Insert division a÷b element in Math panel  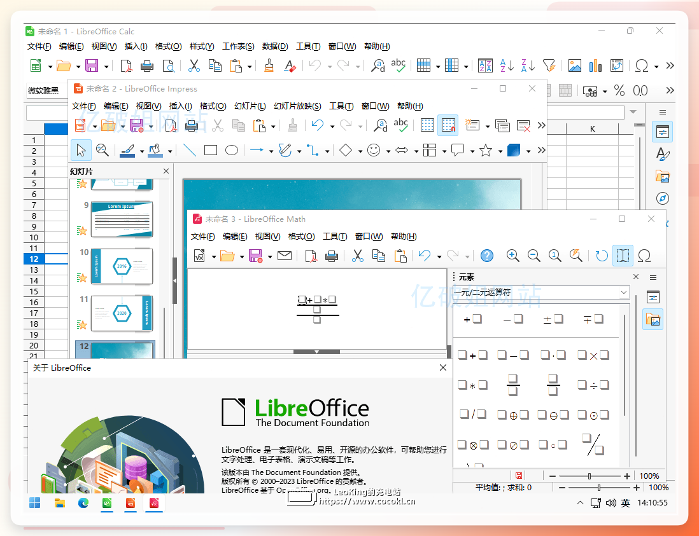(x=593, y=385)
